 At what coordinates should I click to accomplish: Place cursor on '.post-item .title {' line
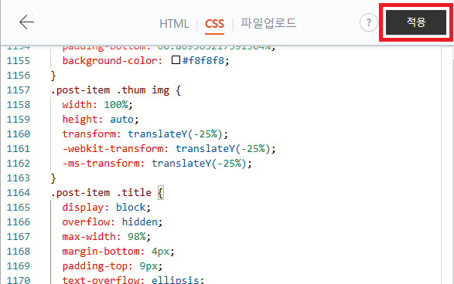coord(108,193)
